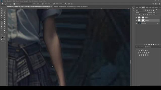
Task: Open the layer filter type dropdown
Action: pyautogui.click(x=139, y=10)
